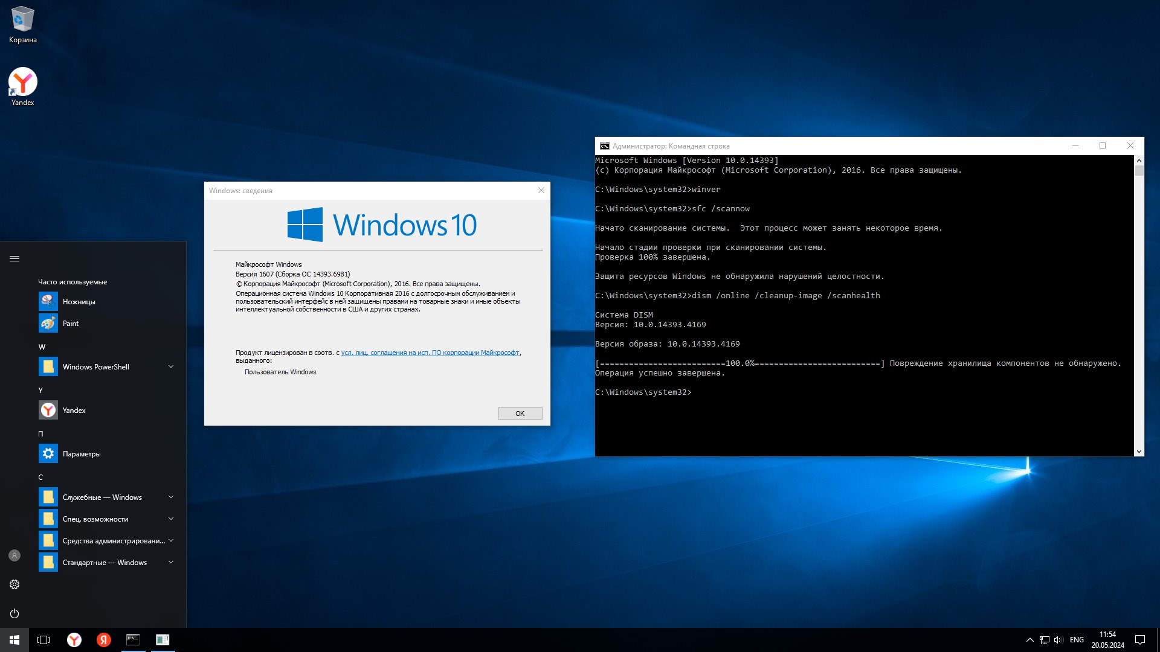Click the ENG language indicator
This screenshot has height=652, width=1160.
1076,639
